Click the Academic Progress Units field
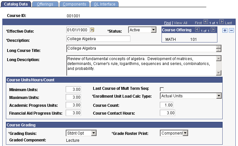Screen dimensions: 238x146 click(x=73, y=105)
